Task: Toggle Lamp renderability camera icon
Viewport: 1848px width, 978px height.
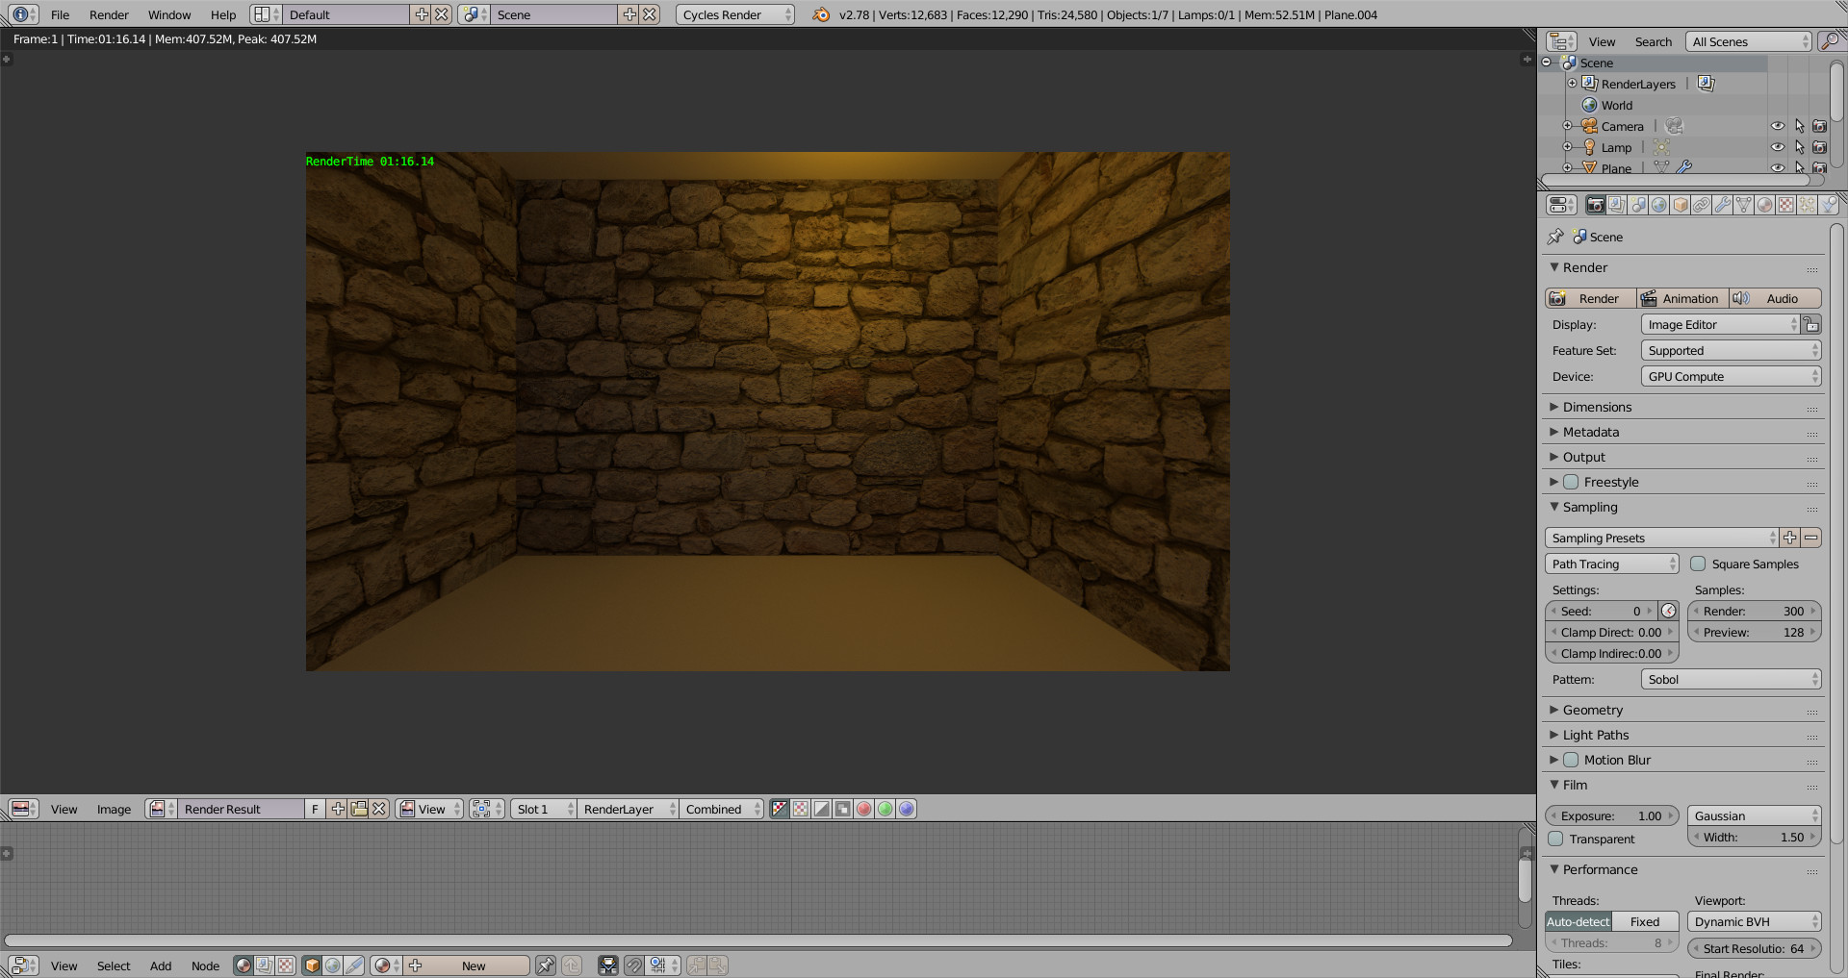Action: point(1820,148)
